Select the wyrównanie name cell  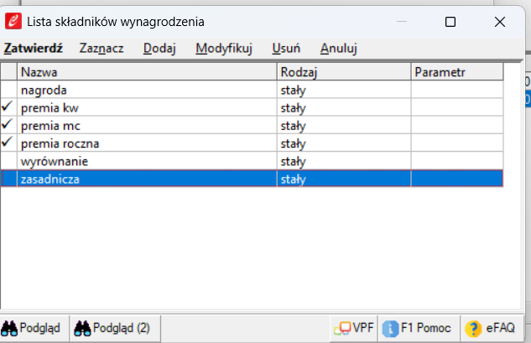tap(147, 160)
